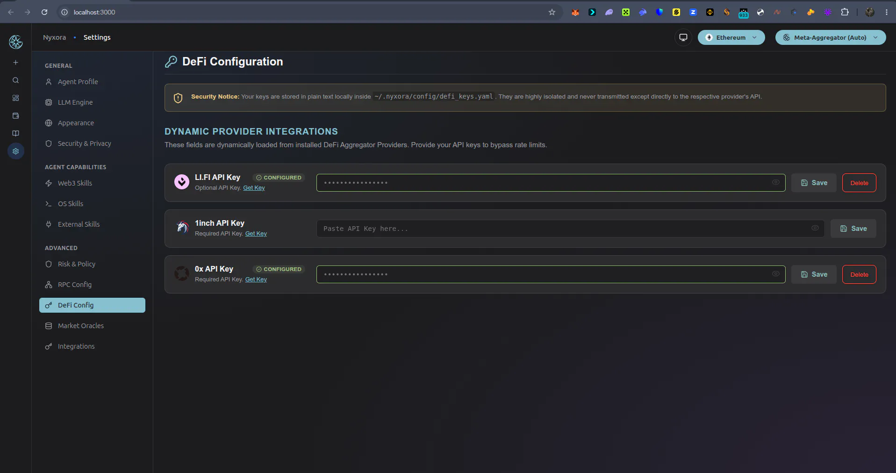Screen dimensions: 896x473
Task: Click MetaMask fox extension icon
Action: pos(575,12)
